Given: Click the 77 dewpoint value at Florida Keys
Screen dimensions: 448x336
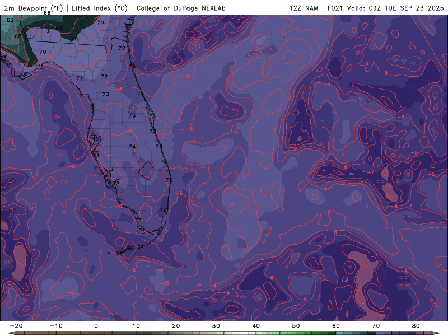Looking at the screenshot, I should (141, 248).
